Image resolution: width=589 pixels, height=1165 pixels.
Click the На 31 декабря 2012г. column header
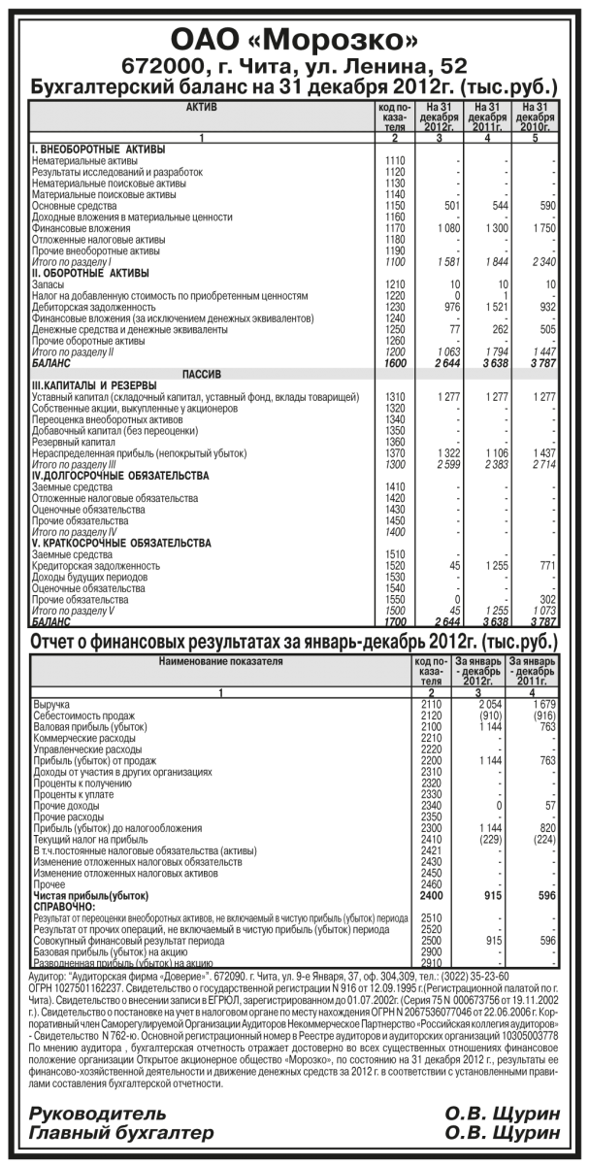(439, 116)
